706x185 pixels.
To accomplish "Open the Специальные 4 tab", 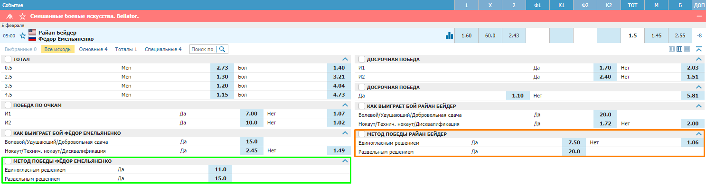I will tap(163, 49).
